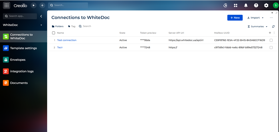Open the Тест record link
The image size is (279, 132).
(x=60, y=48)
